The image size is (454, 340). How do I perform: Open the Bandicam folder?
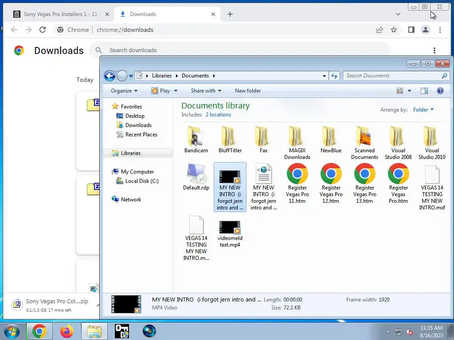coord(196,139)
